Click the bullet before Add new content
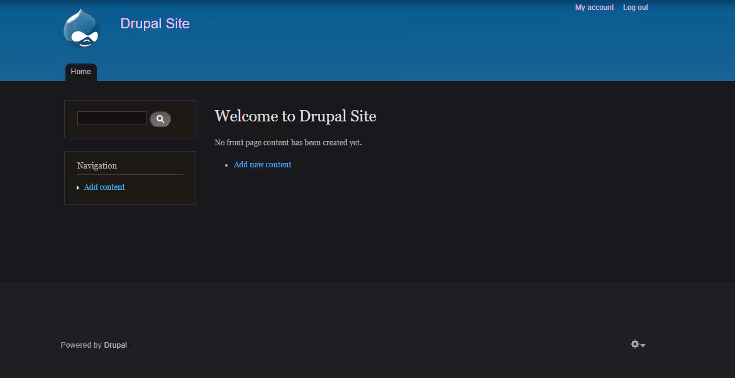This screenshot has height=378, width=735. (x=226, y=165)
